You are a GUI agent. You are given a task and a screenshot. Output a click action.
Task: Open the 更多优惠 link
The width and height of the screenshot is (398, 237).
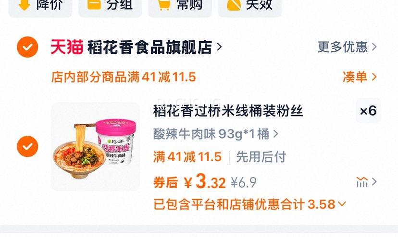(347, 47)
